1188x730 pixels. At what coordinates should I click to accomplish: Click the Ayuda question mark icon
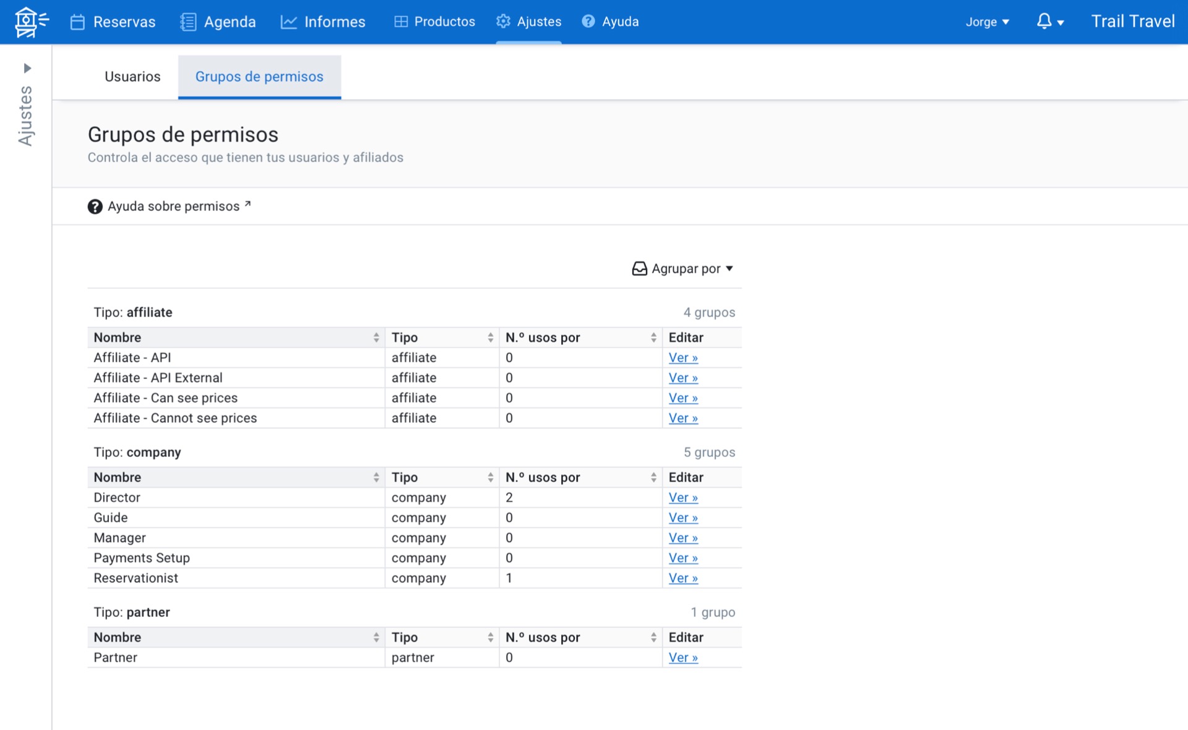pyautogui.click(x=588, y=21)
